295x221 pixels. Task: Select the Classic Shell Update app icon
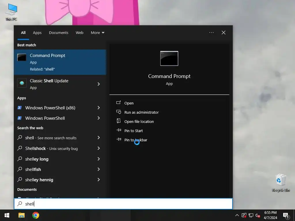tap(22, 83)
